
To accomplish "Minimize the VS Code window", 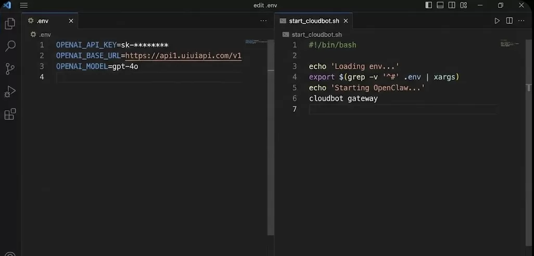I will [480, 5].
